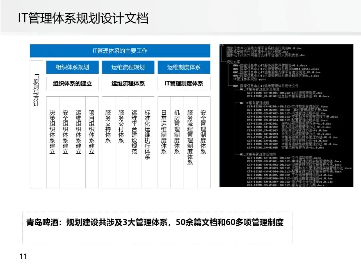Select the column "标准化运维执行体系"
The image size is (361, 270).
coord(148,135)
